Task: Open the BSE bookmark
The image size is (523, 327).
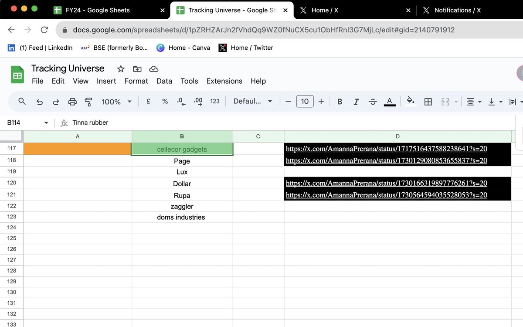Action: coord(115,48)
